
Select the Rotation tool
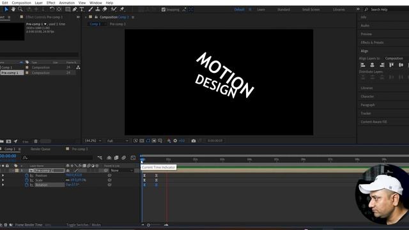point(52,10)
